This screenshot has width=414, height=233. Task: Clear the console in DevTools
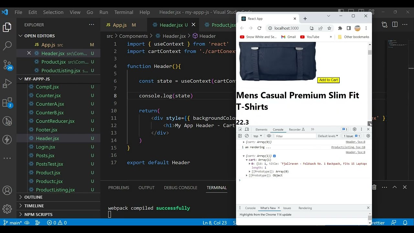coord(247,136)
